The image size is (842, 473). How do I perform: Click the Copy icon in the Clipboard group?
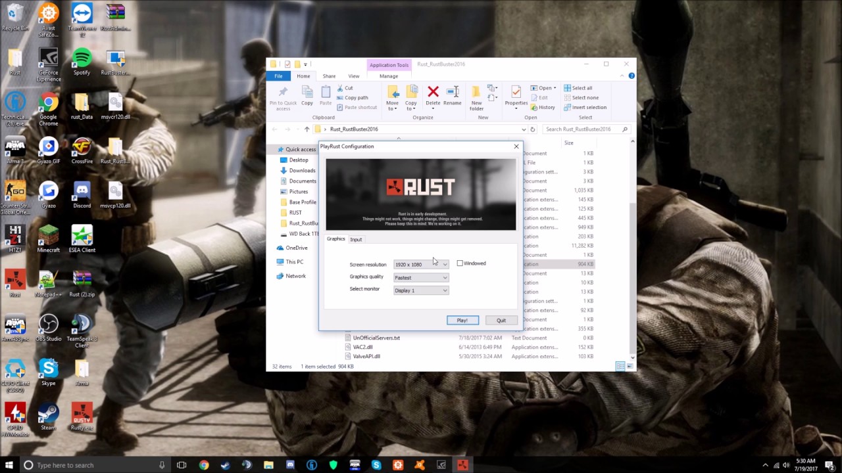coord(307,93)
